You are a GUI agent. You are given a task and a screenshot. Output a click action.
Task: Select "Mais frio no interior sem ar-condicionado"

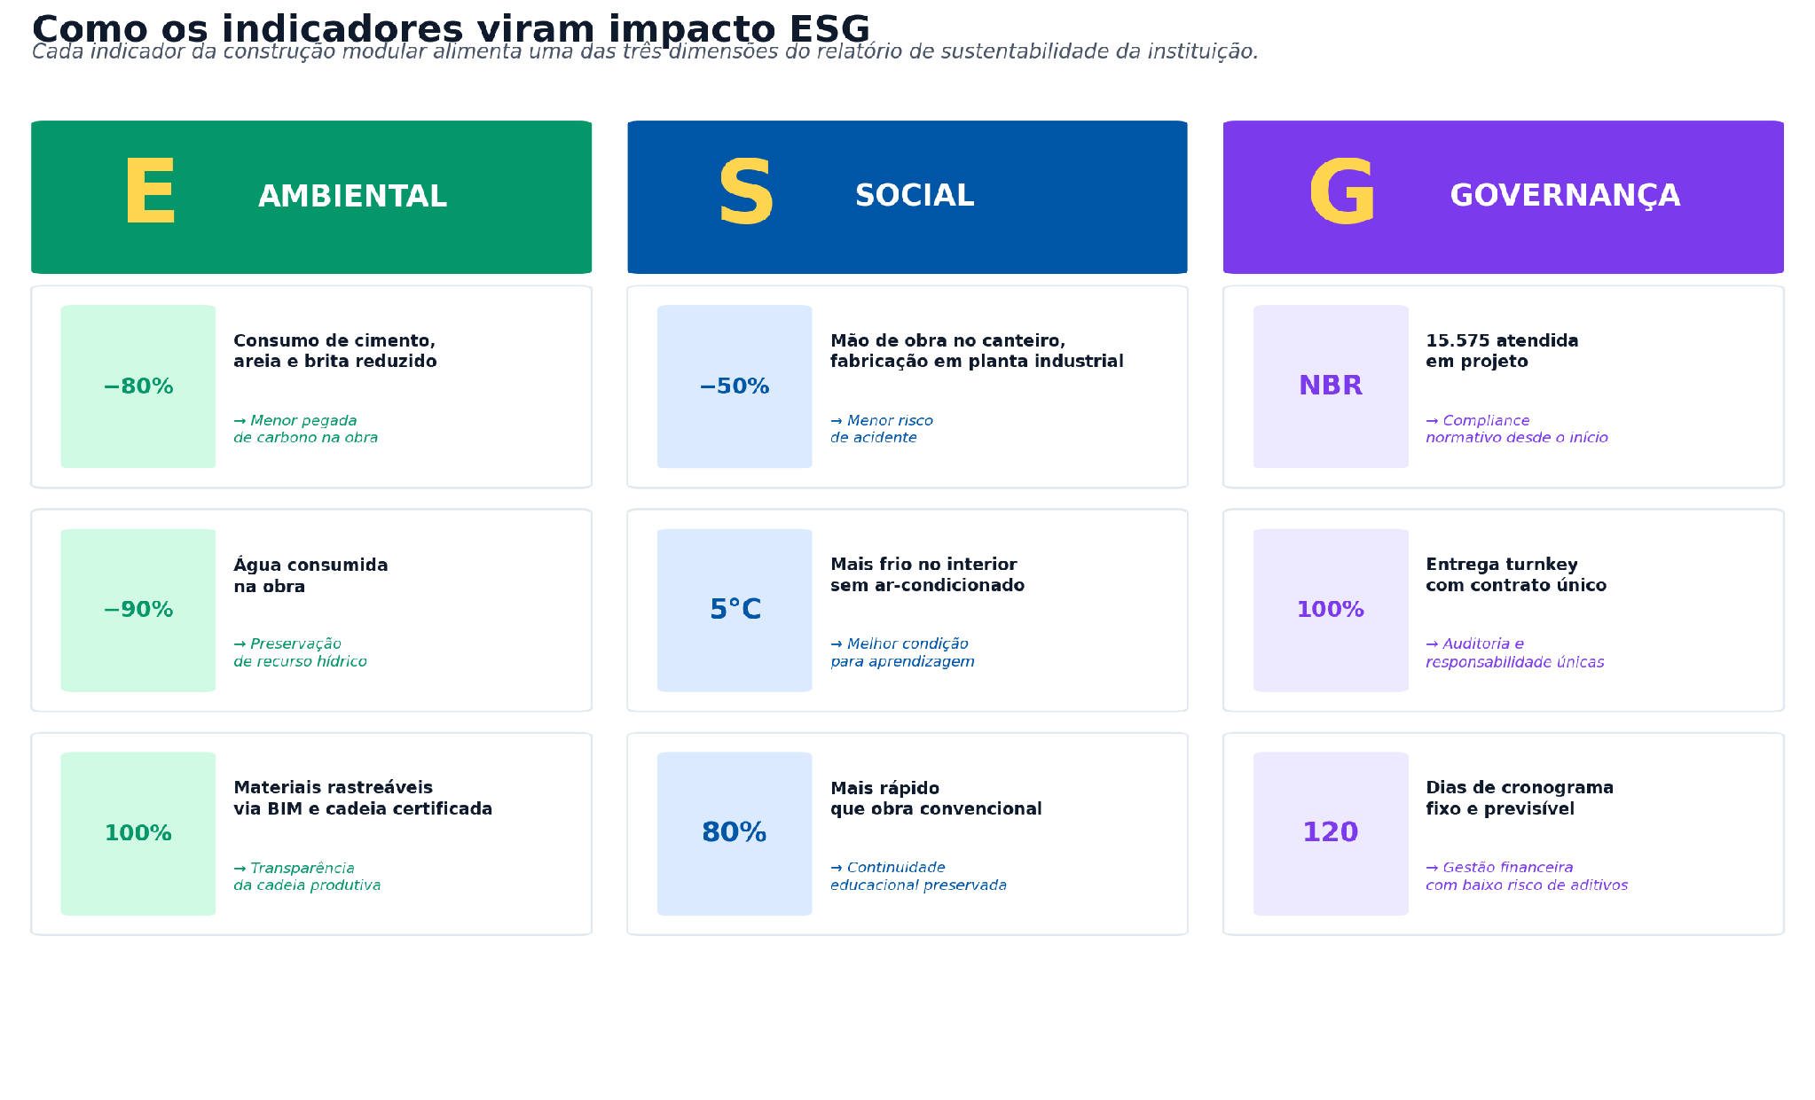tap(927, 574)
